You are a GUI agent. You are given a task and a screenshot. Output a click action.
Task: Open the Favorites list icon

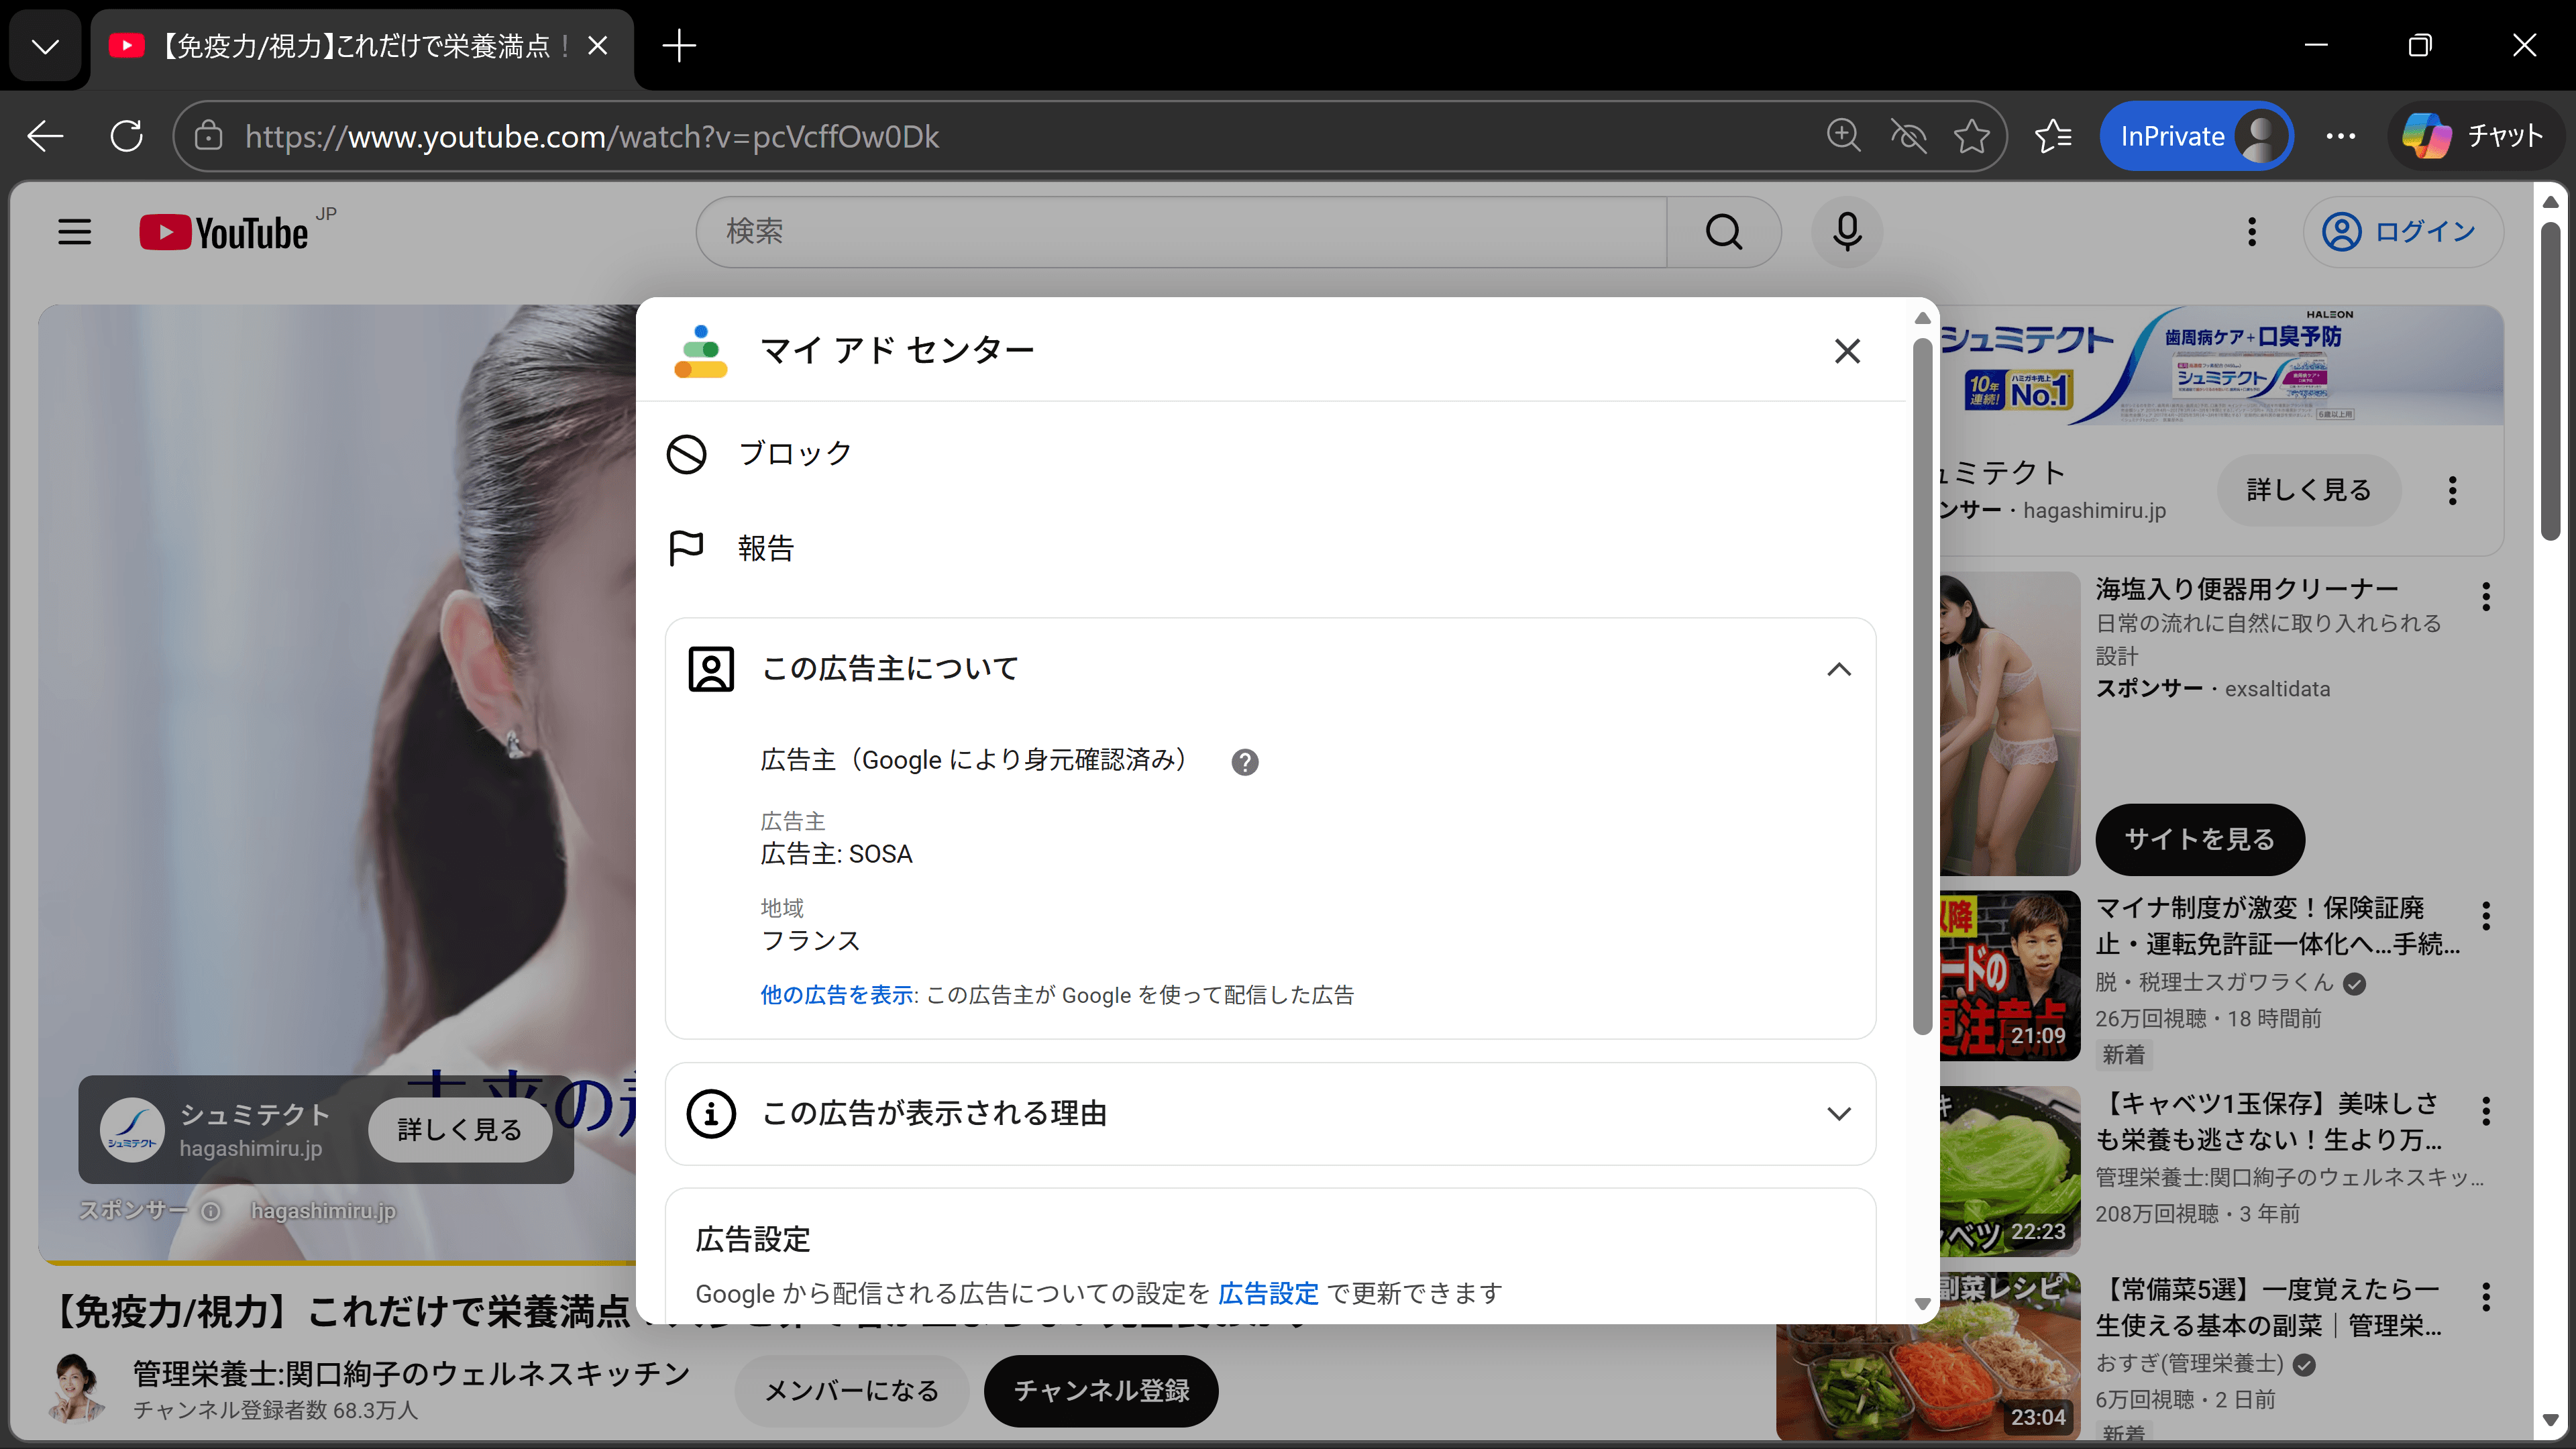tap(2053, 136)
